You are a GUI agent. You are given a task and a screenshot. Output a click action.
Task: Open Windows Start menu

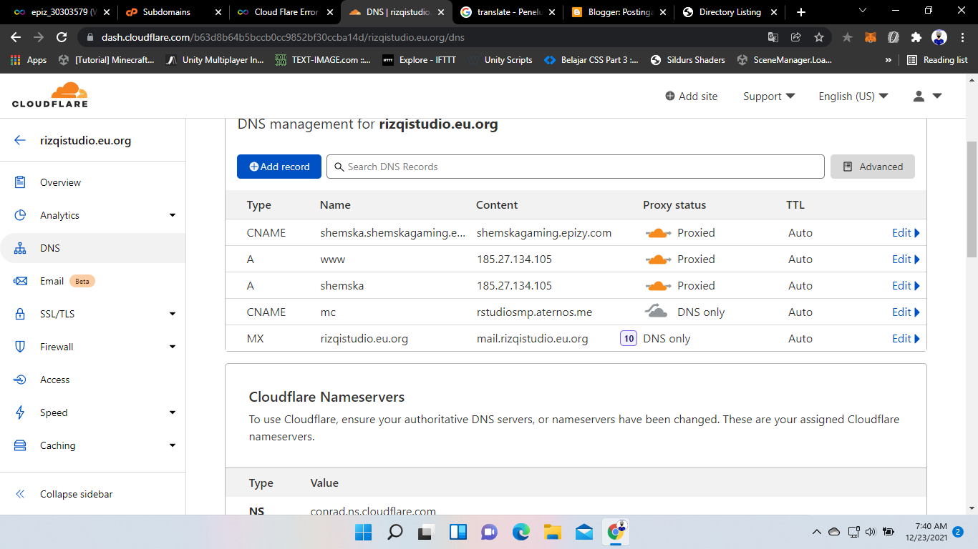point(363,532)
